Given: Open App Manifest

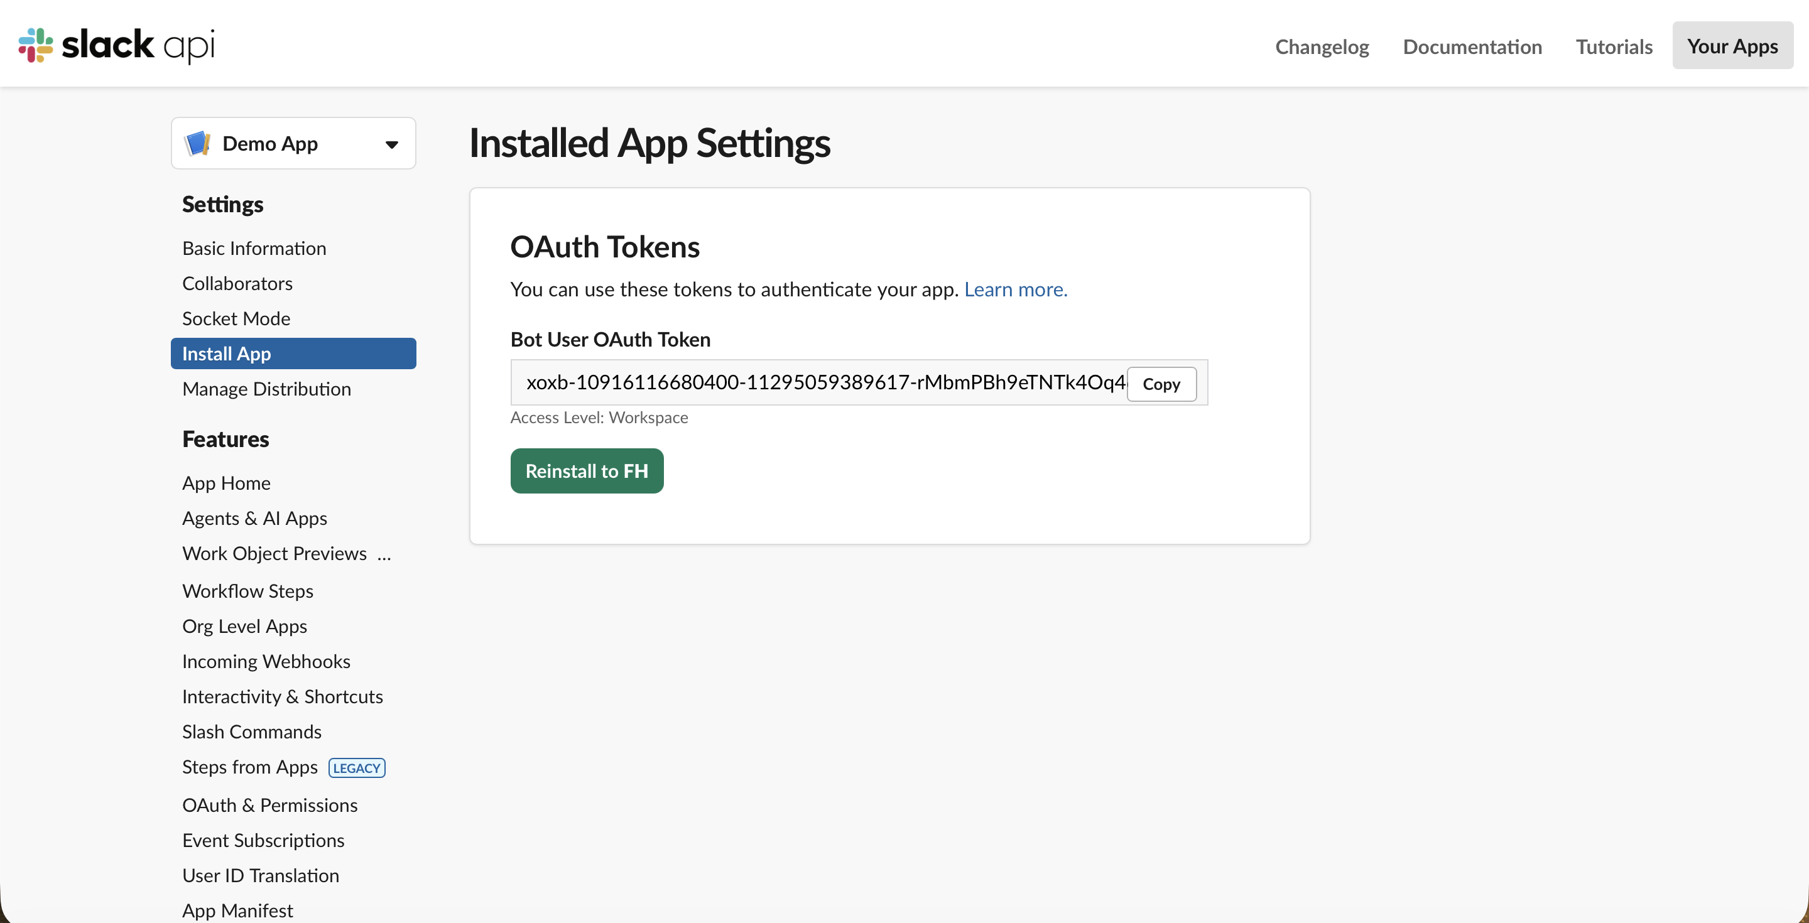Looking at the screenshot, I should [x=237, y=910].
